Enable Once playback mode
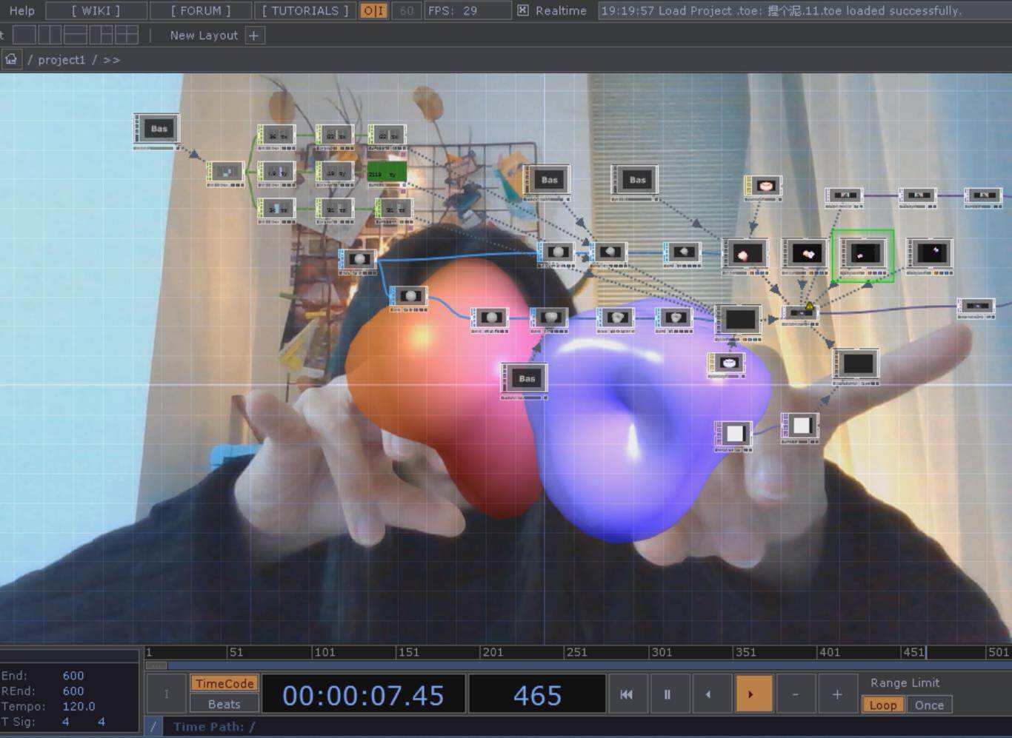This screenshot has height=738, width=1012. 929,705
